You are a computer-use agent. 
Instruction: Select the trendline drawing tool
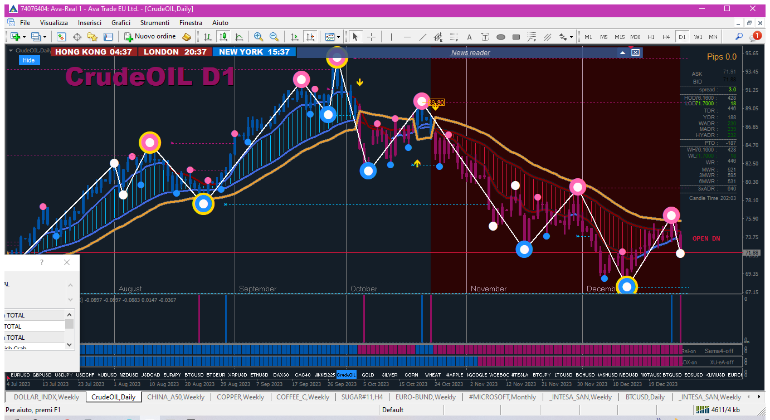coord(423,37)
